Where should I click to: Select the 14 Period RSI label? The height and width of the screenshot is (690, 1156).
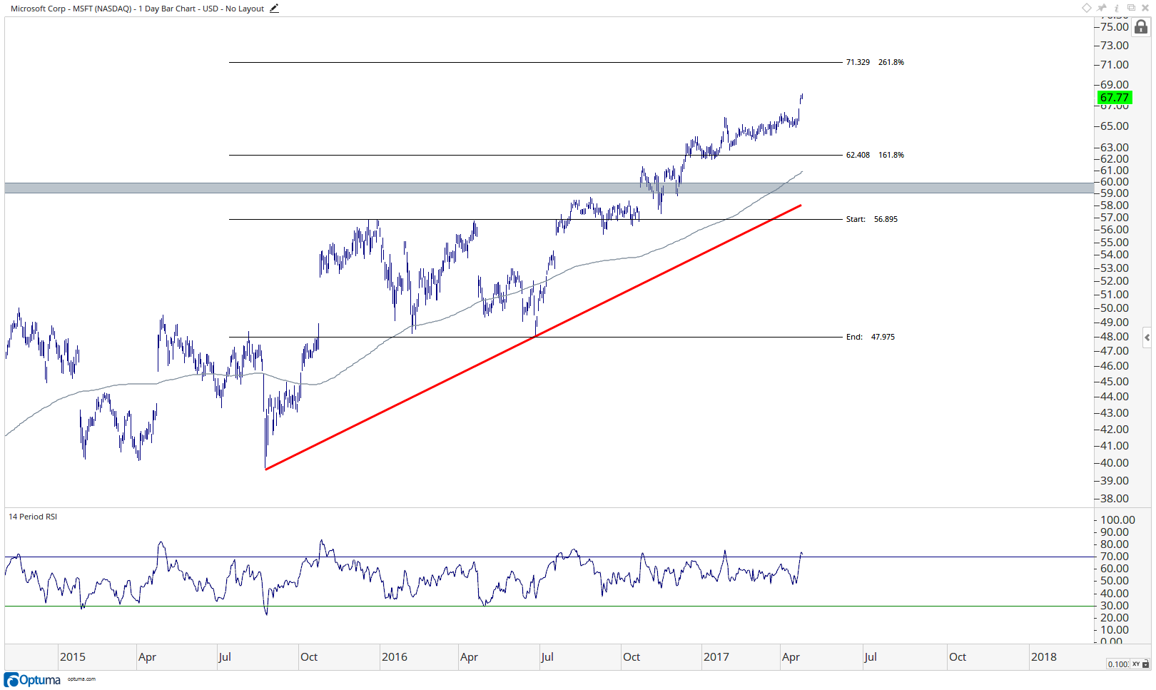pyautogui.click(x=33, y=517)
